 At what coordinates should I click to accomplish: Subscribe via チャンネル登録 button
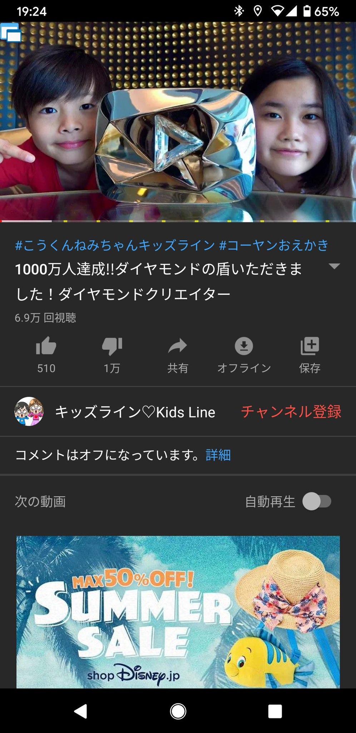click(x=291, y=412)
